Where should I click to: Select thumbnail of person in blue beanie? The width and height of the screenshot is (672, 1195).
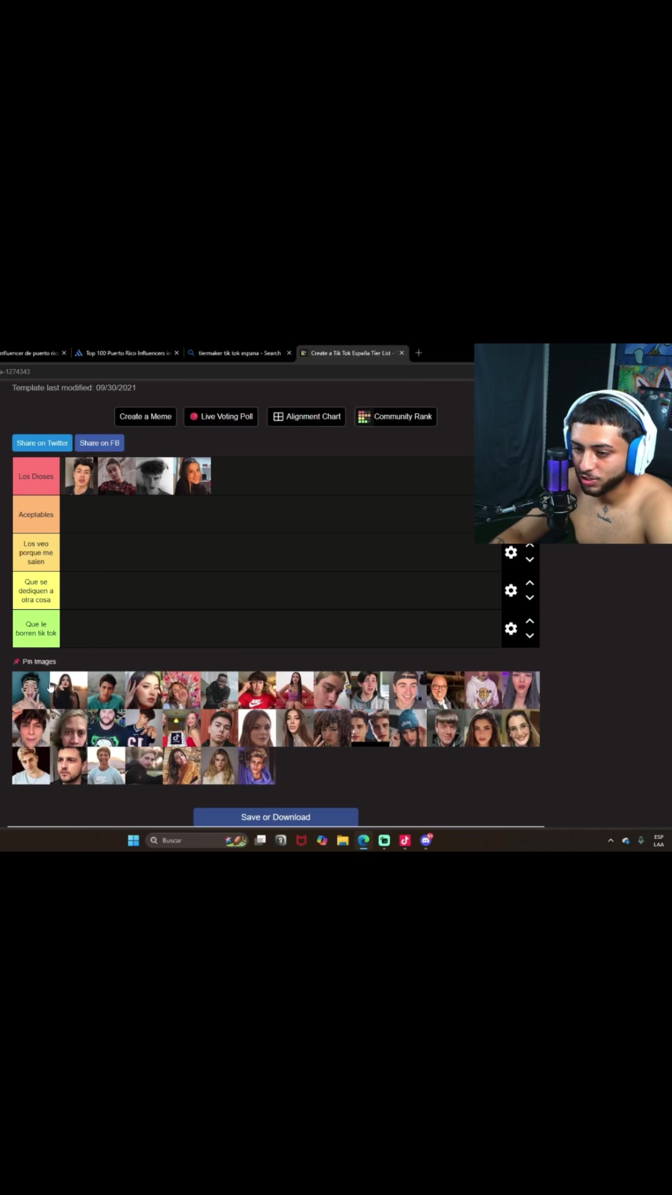coord(408,728)
